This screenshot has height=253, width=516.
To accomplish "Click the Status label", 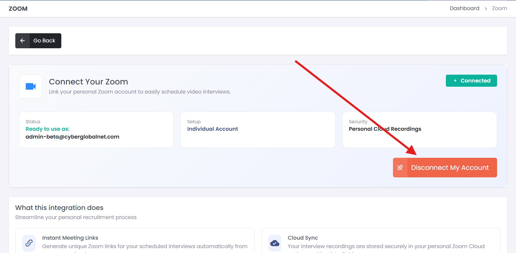I will pos(33,122).
